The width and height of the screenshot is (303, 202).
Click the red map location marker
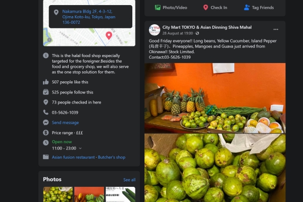(x=109, y=35)
